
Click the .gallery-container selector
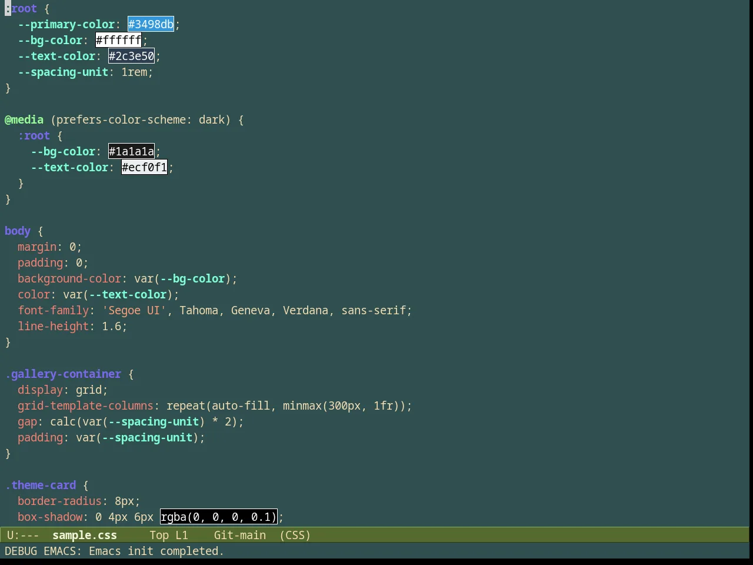[63, 374]
